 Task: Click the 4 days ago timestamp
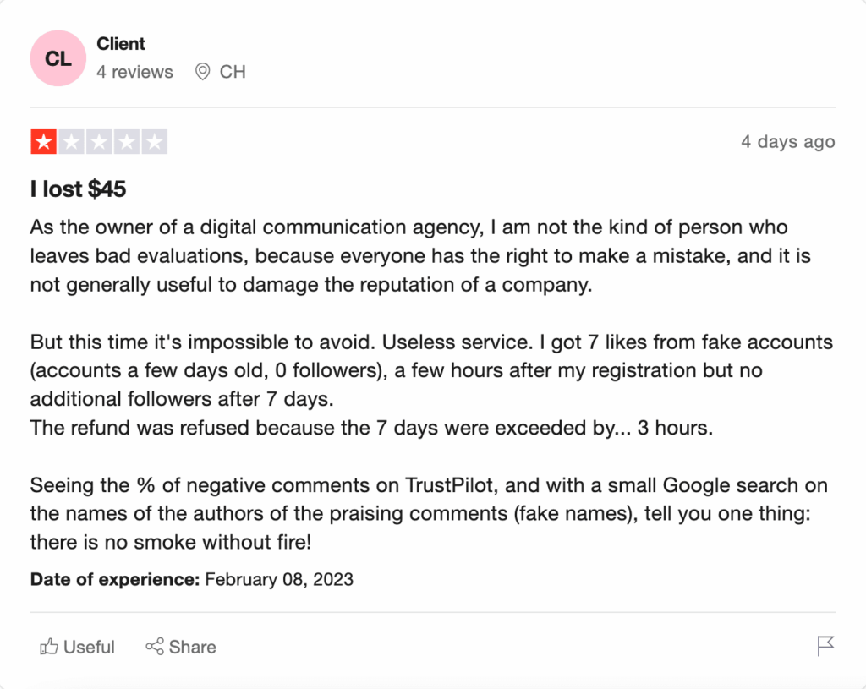pyautogui.click(x=787, y=141)
